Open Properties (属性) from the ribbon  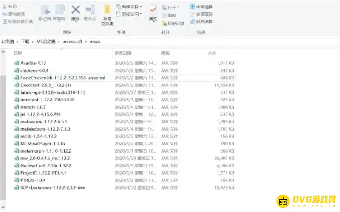[x=153, y=13]
